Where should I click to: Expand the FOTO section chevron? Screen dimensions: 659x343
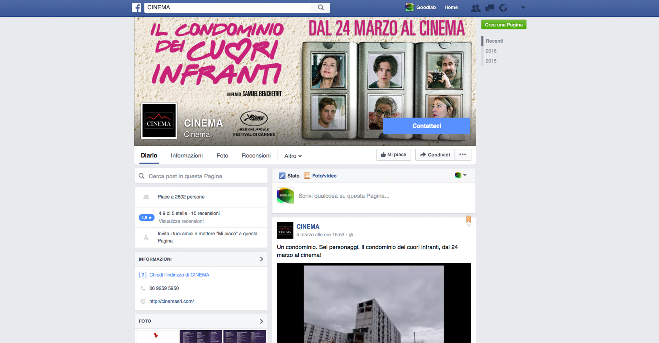click(x=262, y=321)
